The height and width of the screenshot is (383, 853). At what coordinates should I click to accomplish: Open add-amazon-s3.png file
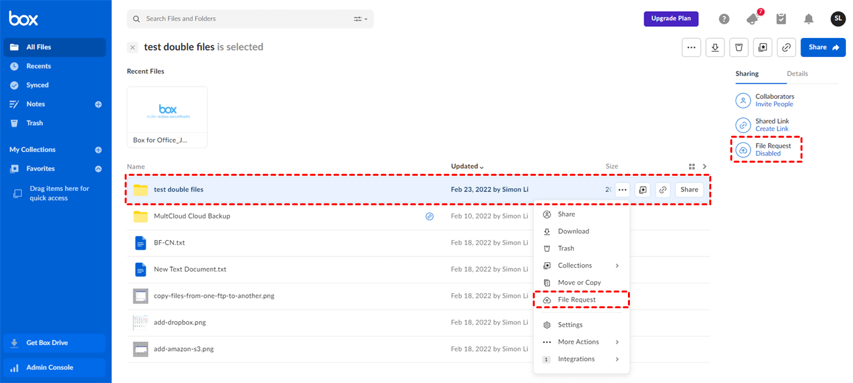(x=184, y=349)
